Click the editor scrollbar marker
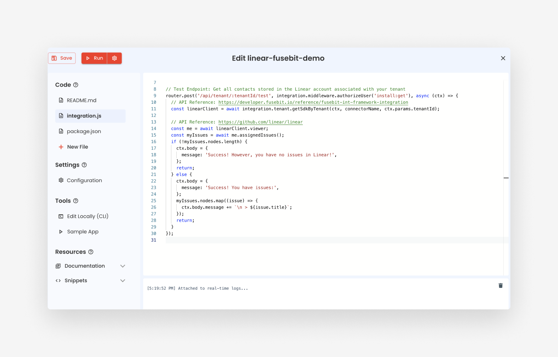The height and width of the screenshot is (357, 558). (x=506, y=178)
